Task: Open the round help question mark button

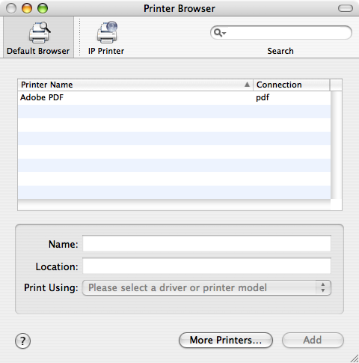Action: (x=22, y=341)
